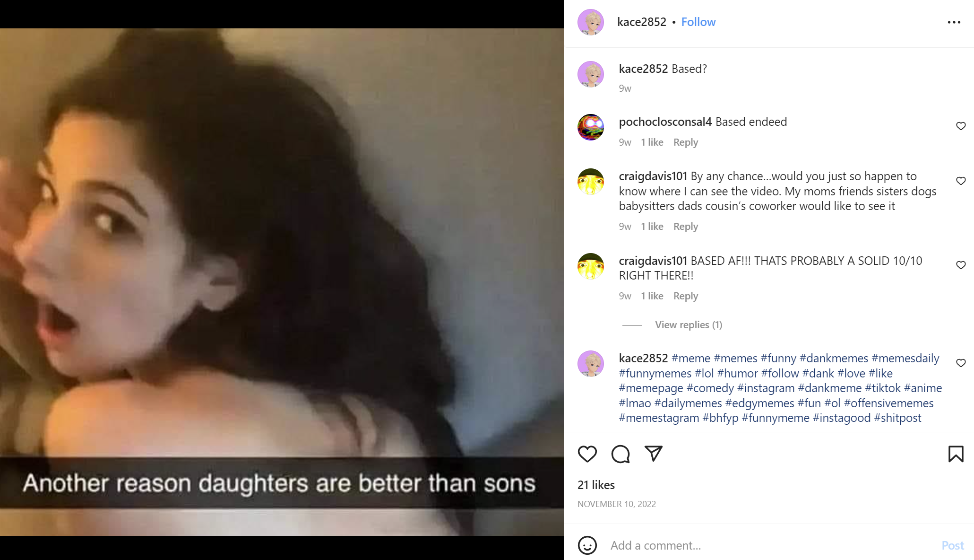Reply to pochoclosconsal4's comment
Image resolution: width=974 pixels, height=560 pixels.
coord(686,142)
